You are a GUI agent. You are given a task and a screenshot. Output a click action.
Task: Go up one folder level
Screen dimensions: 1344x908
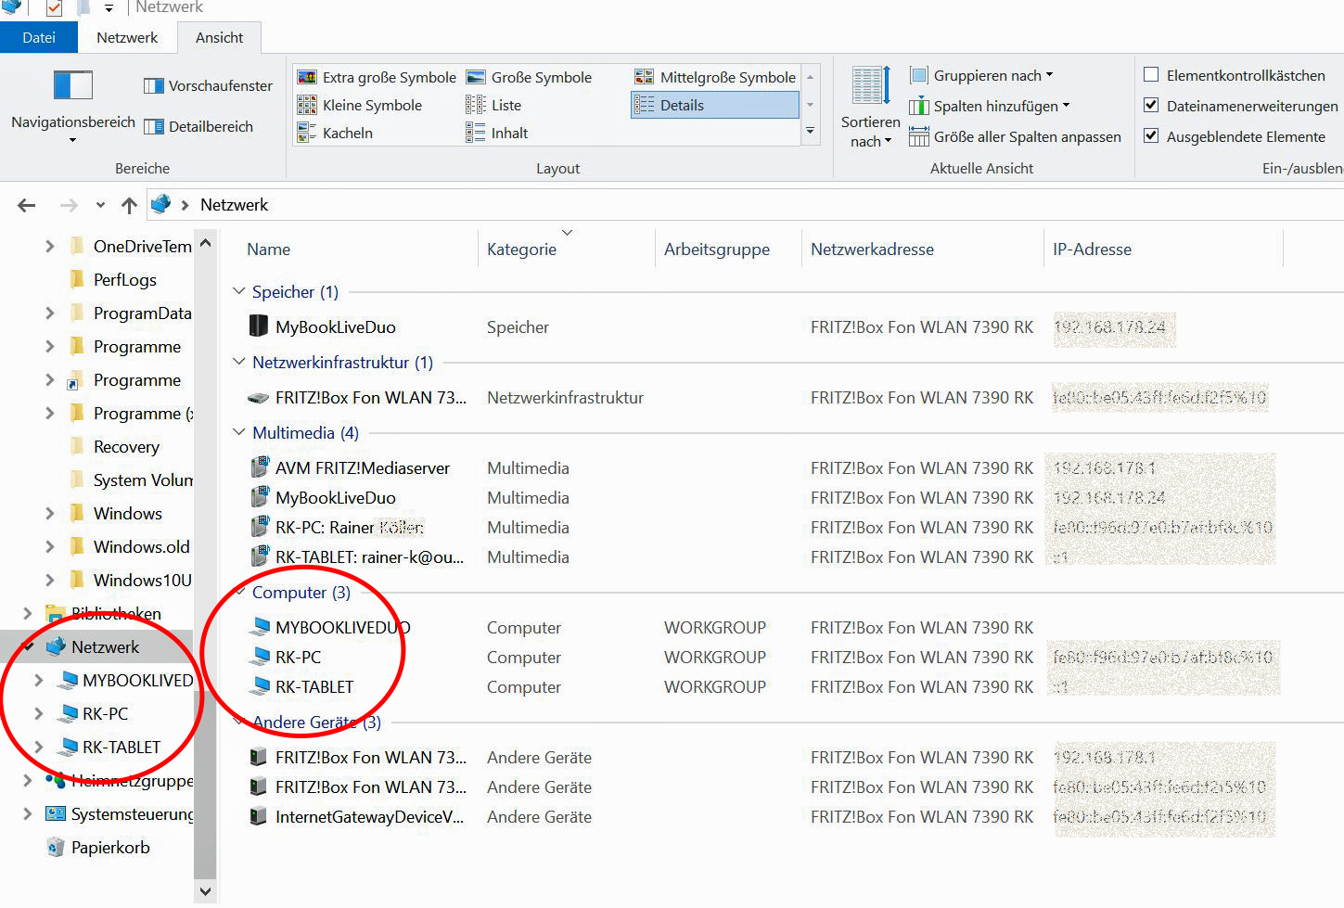tap(129, 205)
